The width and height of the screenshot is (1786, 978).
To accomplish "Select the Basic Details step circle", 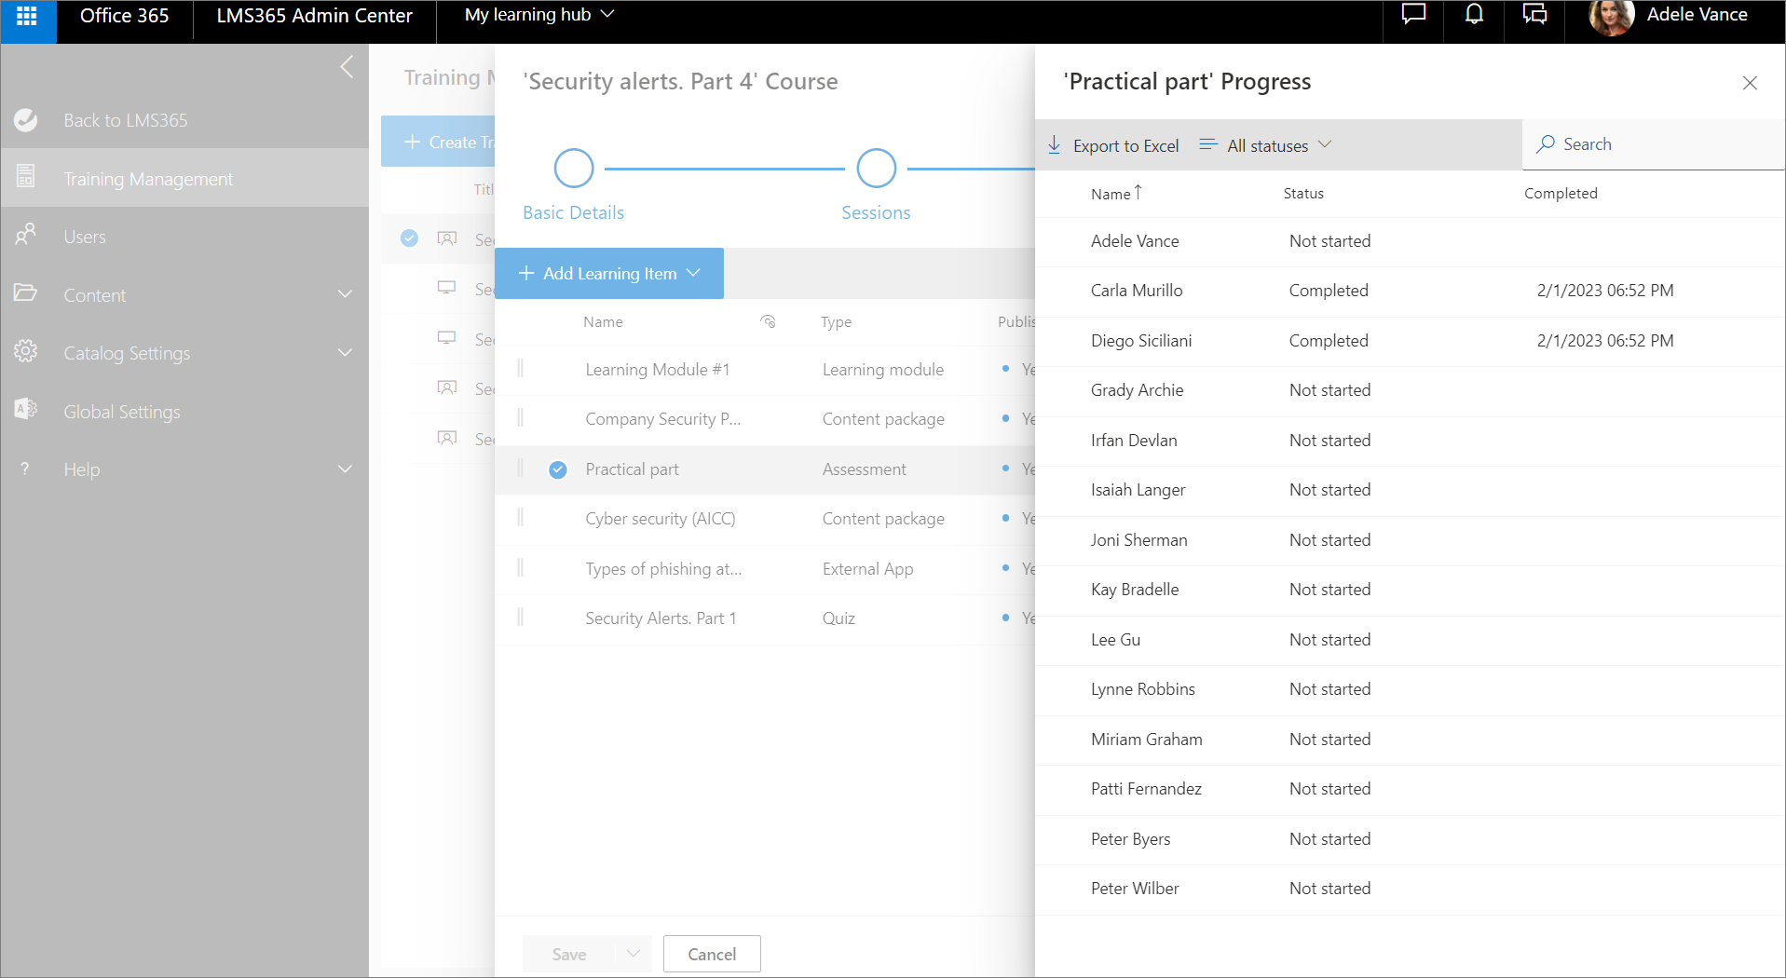I will (574, 169).
